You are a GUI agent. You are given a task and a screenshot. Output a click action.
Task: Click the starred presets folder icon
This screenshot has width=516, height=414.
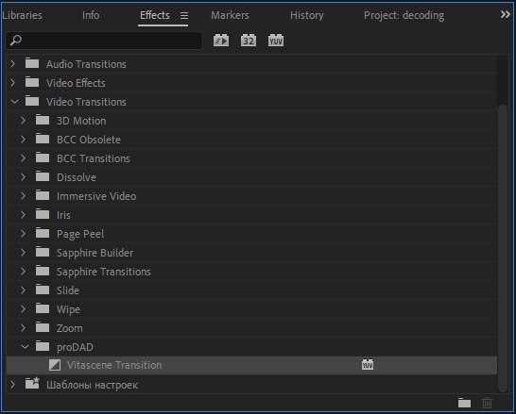pos(32,383)
